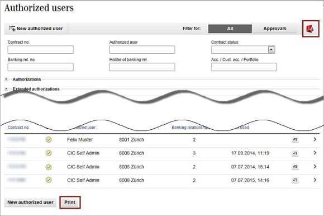The width and height of the screenshot is (324, 216).
Task: Click the Acc. / Cust. acc. / Portfolio field
Action: [244, 67]
